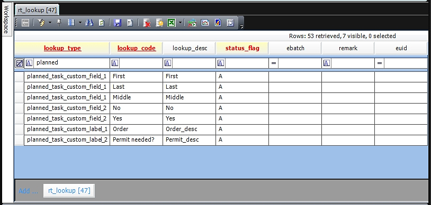Screen dimensions: 431x205
Task: Select row header for the First row
Action: [x=19, y=77]
